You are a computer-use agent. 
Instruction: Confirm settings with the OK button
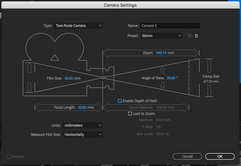click(x=220, y=157)
